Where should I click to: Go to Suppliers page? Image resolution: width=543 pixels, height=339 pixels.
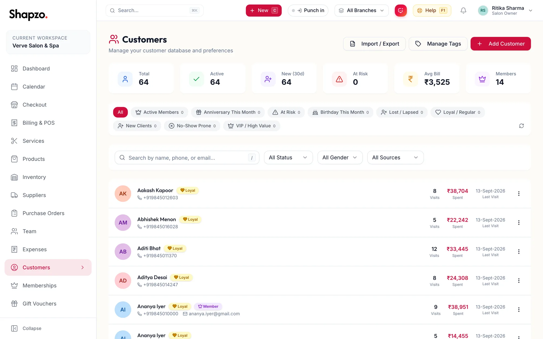pos(48,195)
